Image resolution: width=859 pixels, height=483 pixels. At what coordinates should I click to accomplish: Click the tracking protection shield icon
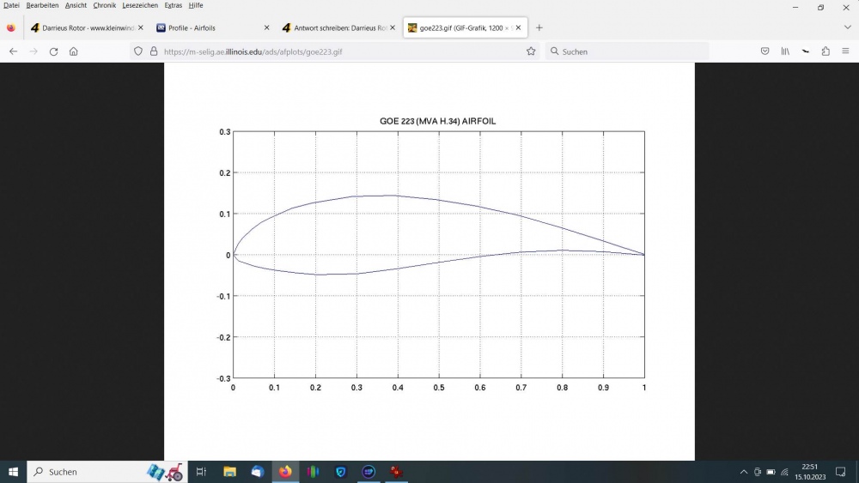[x=139, y=51]
